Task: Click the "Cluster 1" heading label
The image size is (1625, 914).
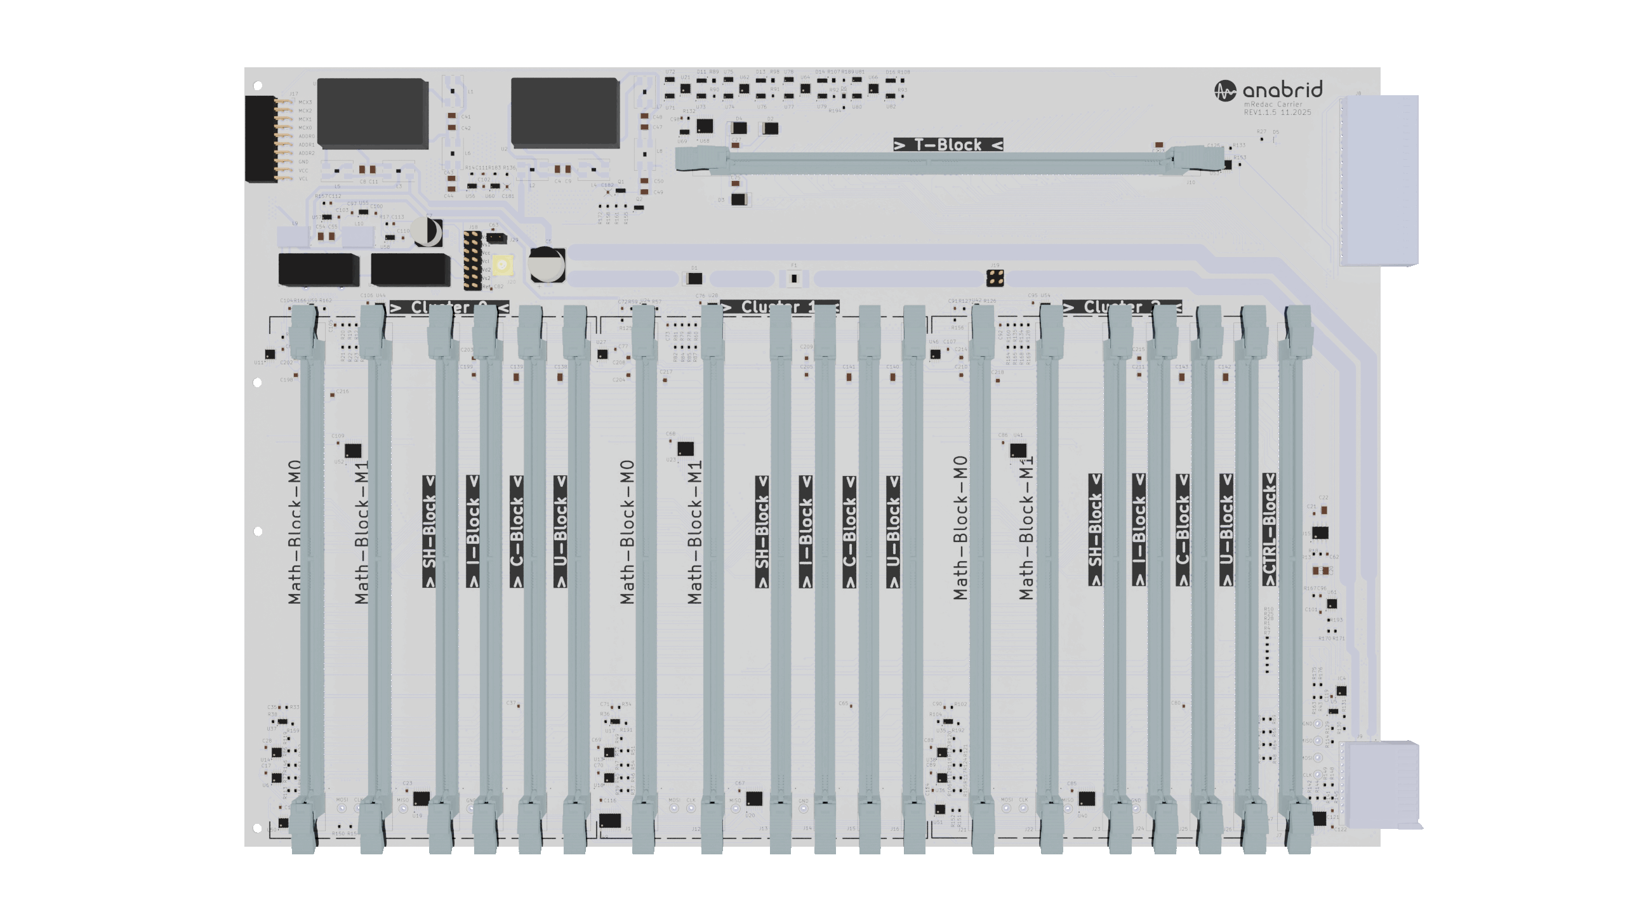Action: [779, 307]
